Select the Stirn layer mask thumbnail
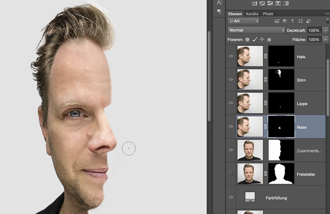The height and width of the screenshot is (214, 330). pyautogui.click(x=281, y=79)
